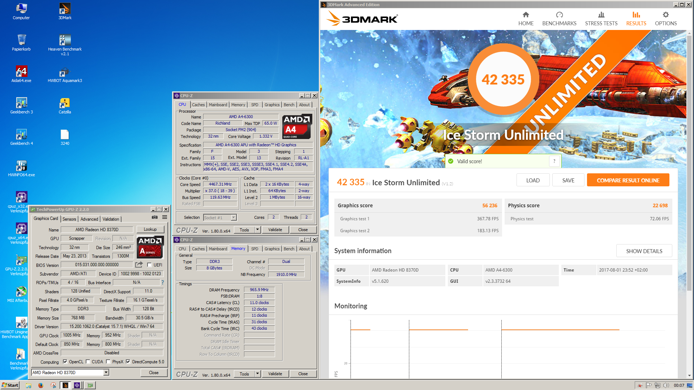Toggle the PhysX checkbox in GPU-Z

tap(108, 361)
